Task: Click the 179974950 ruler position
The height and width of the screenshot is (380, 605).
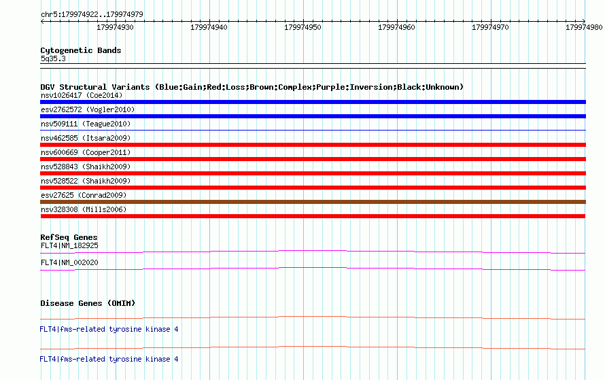Action: (x=302, y=27)
